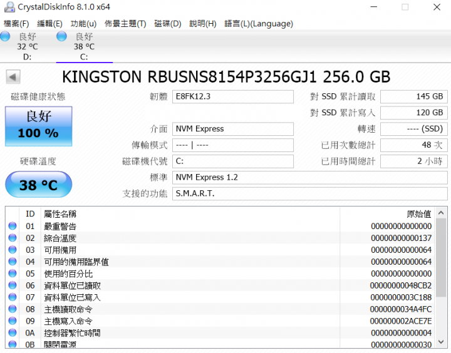Screen dimensions: 451x353
Task: Click the power on hours value 2 小時
Action: [414, 161]
